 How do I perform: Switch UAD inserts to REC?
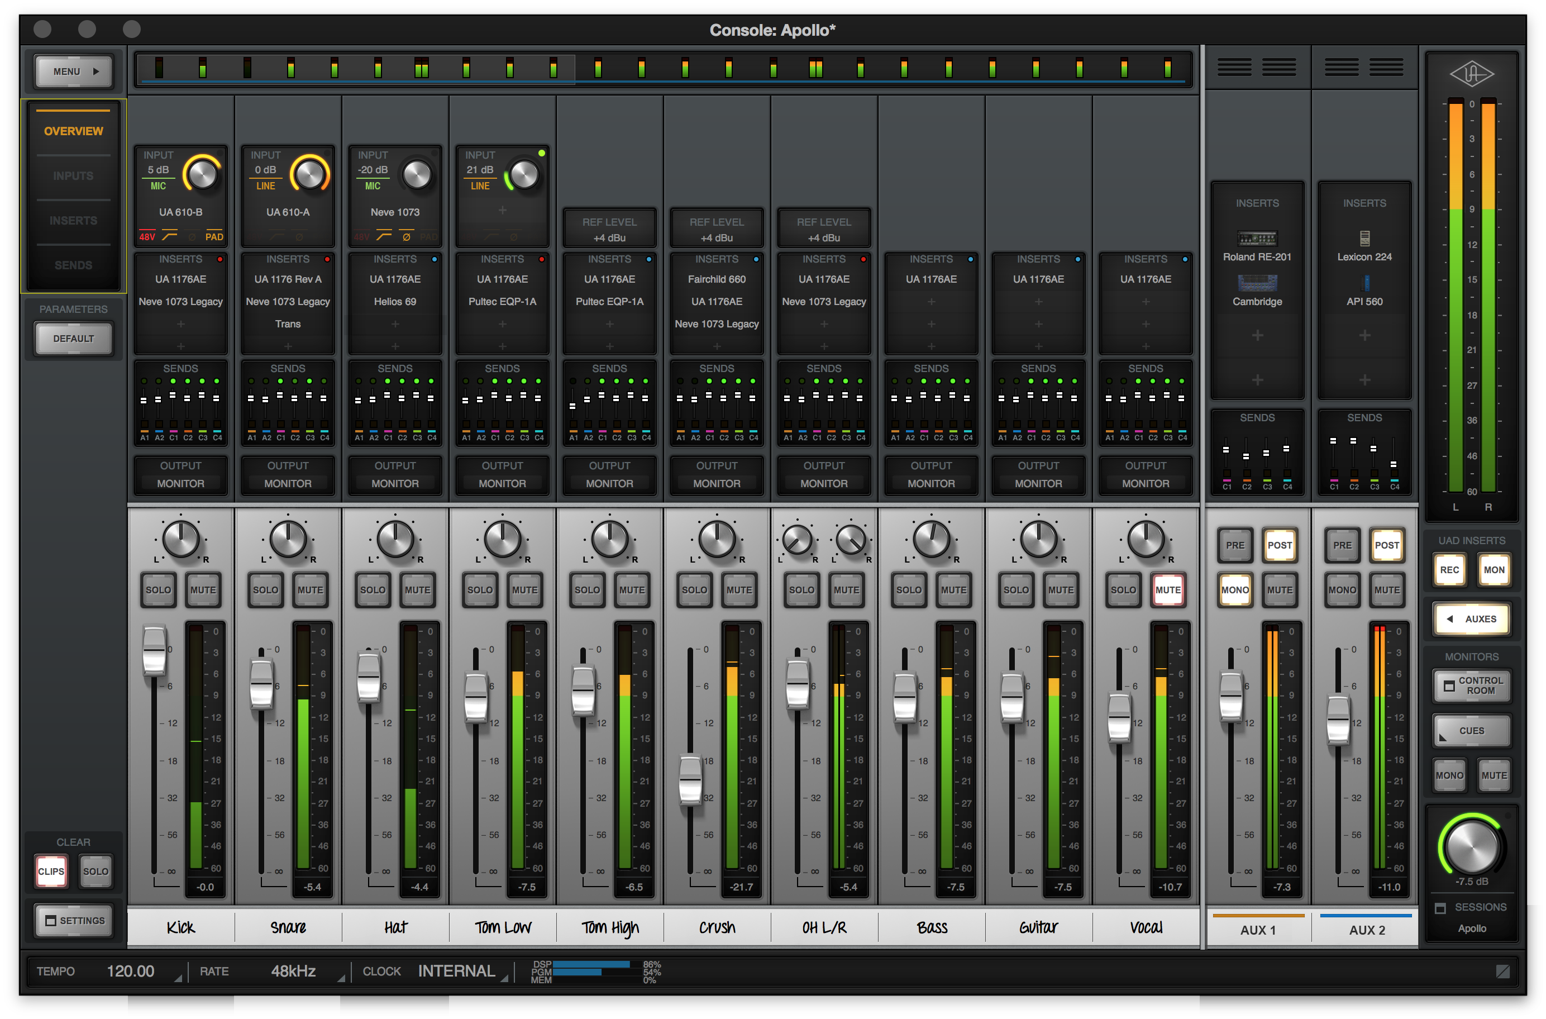1449,570
